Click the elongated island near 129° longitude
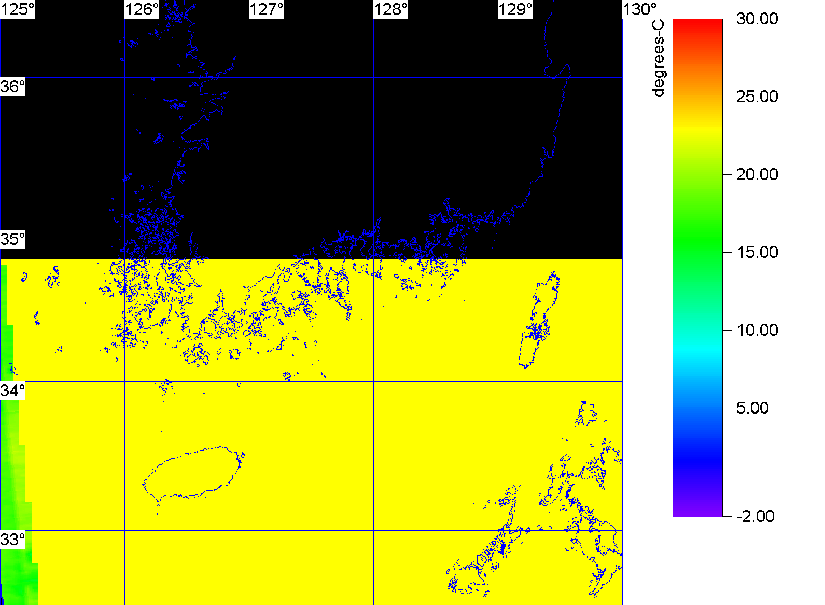Viewport: 825px width, 605px height. (539, 320)
